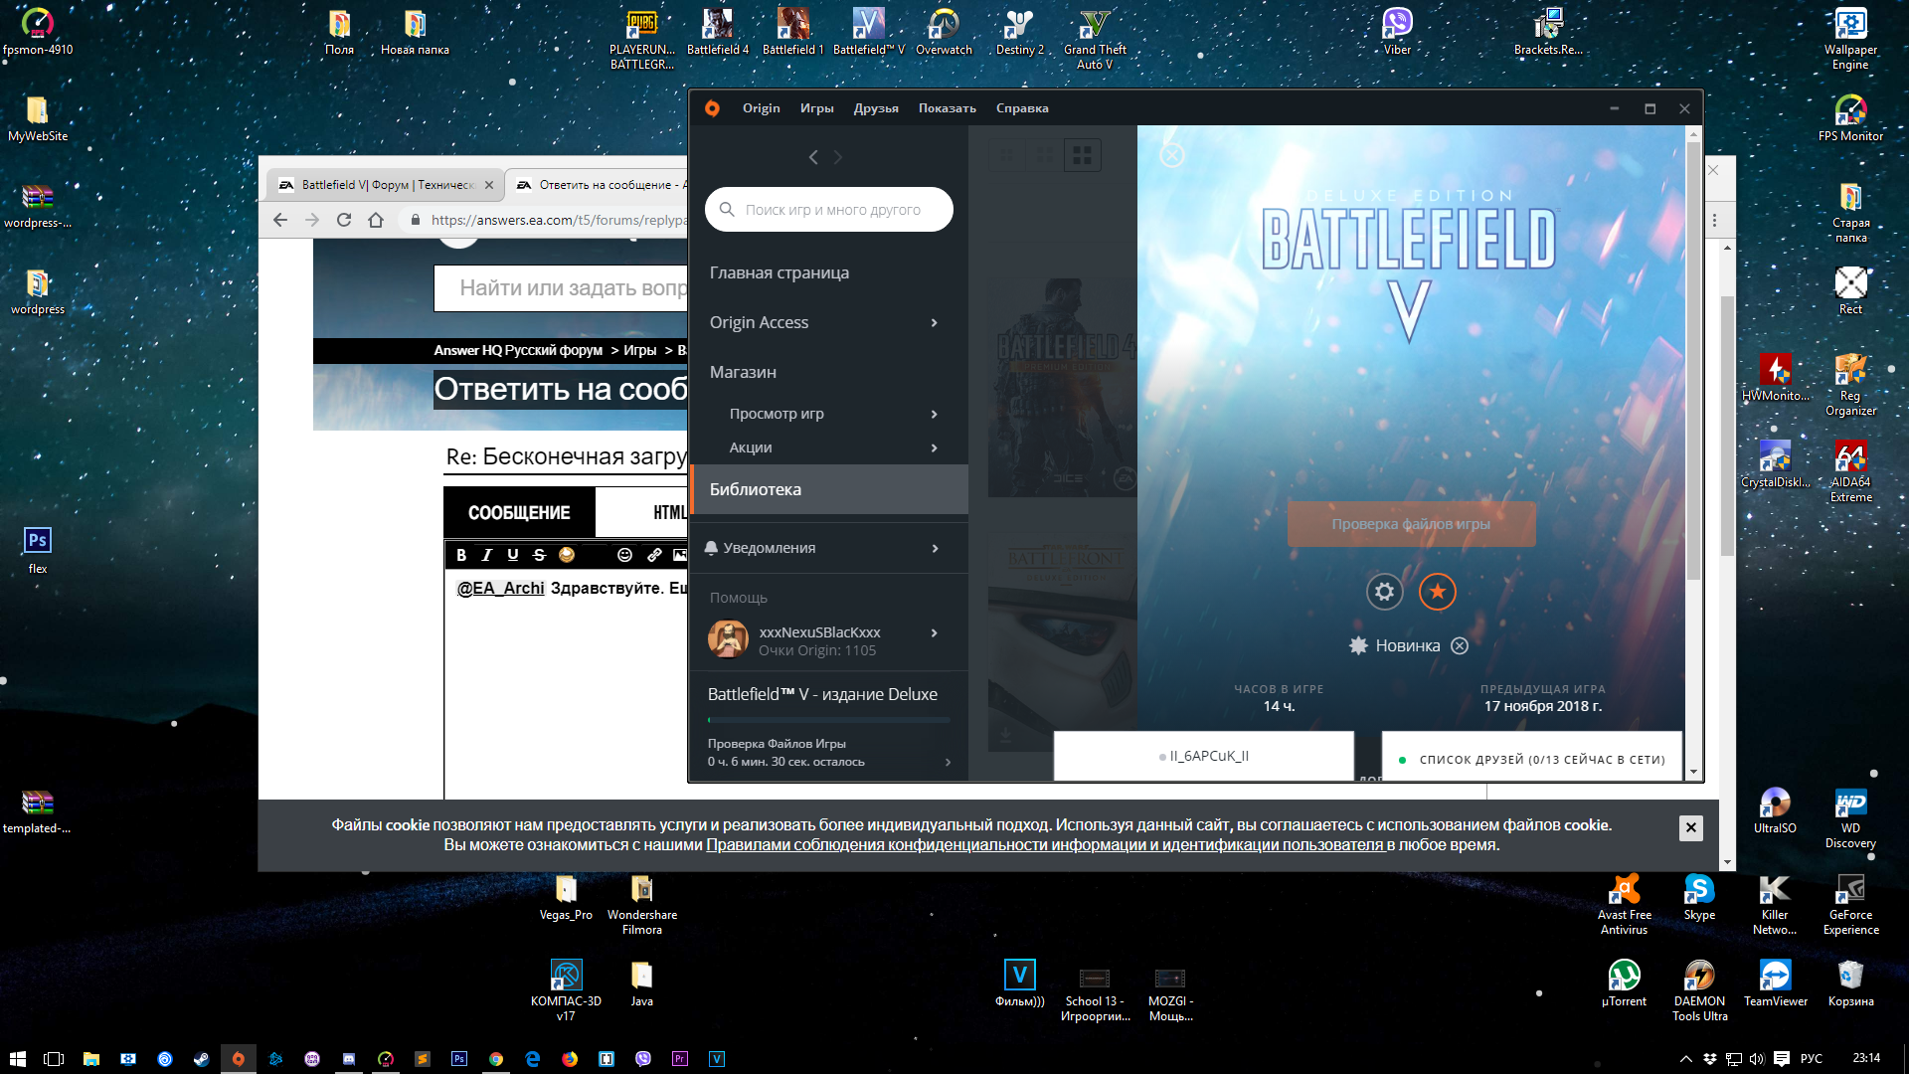Select Battlefield 4 tile in Origin library
Image resolution: width=1909 pixels, height=1074 pixels.
click(x=1062, y=388)
